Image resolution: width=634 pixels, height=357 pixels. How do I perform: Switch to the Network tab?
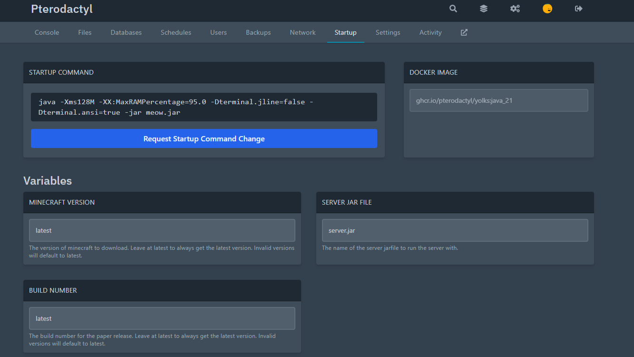302,32
